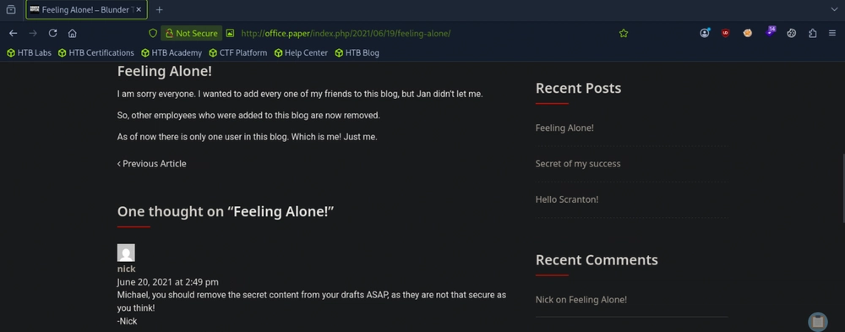
Task: Click the clipboard icon at bottom right
Action: [817, 321]
